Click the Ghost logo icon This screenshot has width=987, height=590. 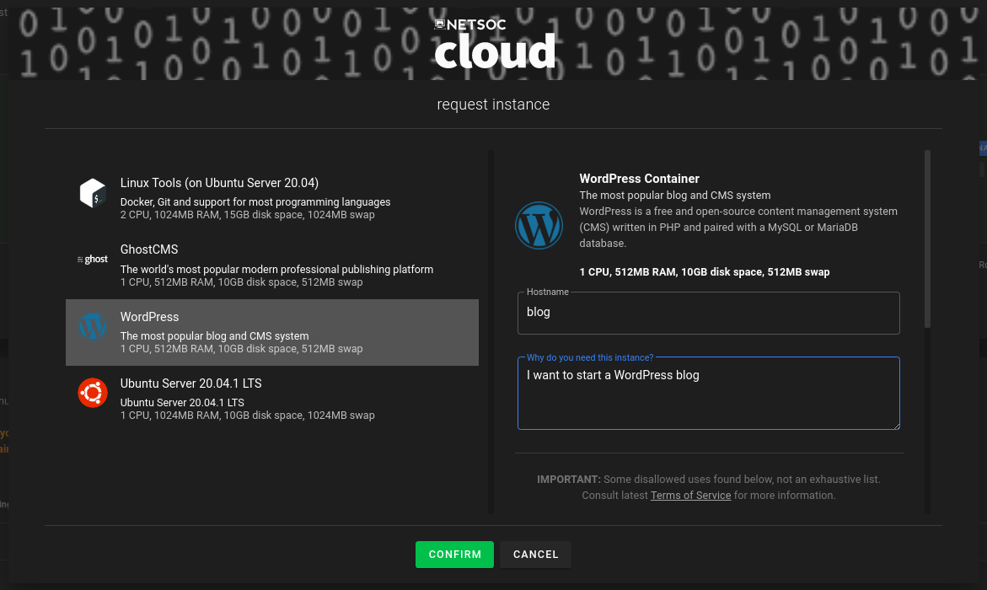point(93,259)
